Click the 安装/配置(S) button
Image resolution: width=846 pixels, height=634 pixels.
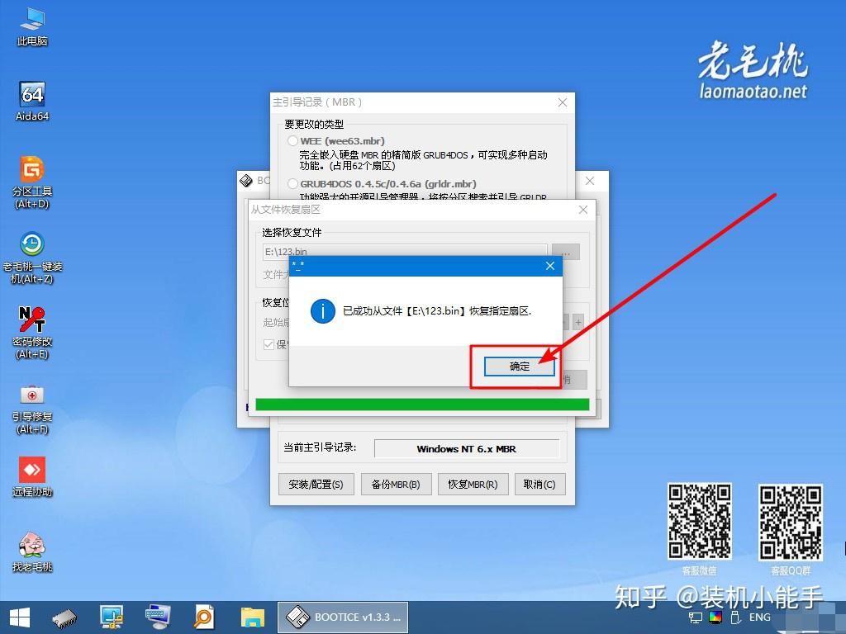click(316, 484)
